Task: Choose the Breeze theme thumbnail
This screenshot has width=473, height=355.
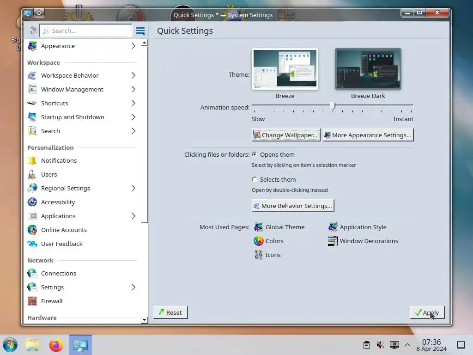Action: coord(285,69)
